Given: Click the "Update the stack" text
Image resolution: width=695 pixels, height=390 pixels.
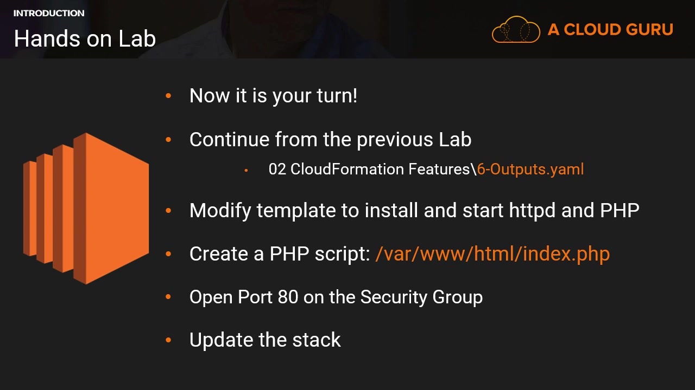Looking at the screenshot, I should 265,340.
